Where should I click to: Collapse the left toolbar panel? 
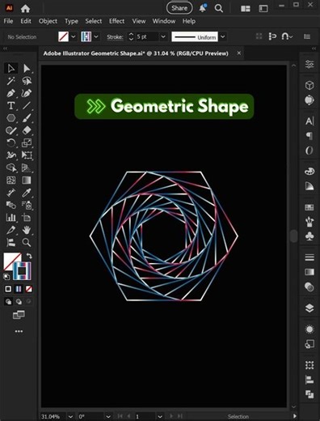[x=6, y=49]
